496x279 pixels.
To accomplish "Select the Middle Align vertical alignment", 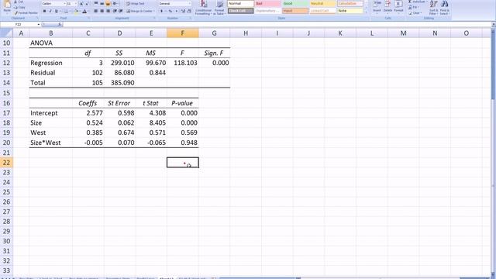I will coord(102,3).
